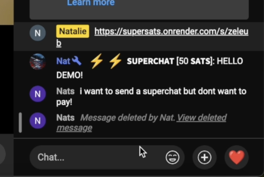Click the plus circle icon beside chat box
The width and height of the screenshot is (264, 177).
click(204, 157)
